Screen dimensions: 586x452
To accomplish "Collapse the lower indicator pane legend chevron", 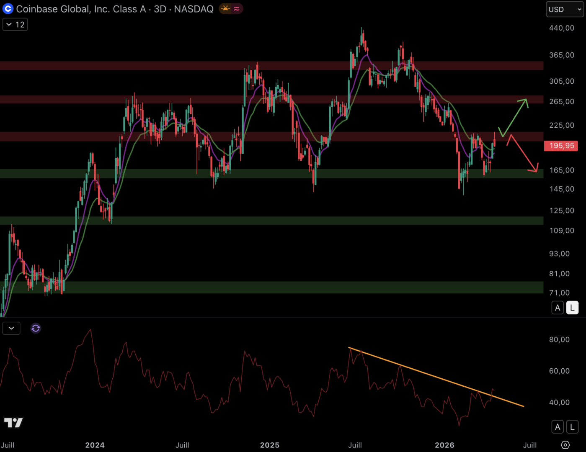I will point(11,329).
